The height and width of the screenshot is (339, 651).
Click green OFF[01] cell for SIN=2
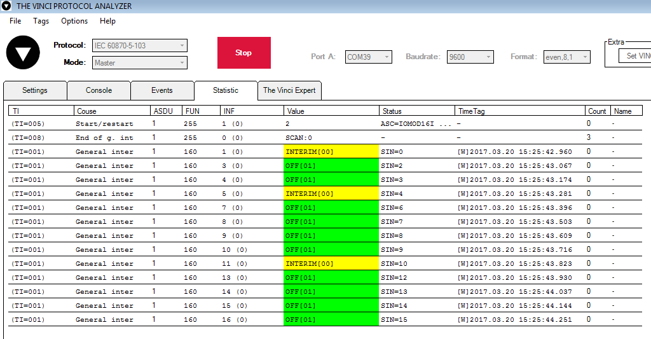[x=331, y=166]
